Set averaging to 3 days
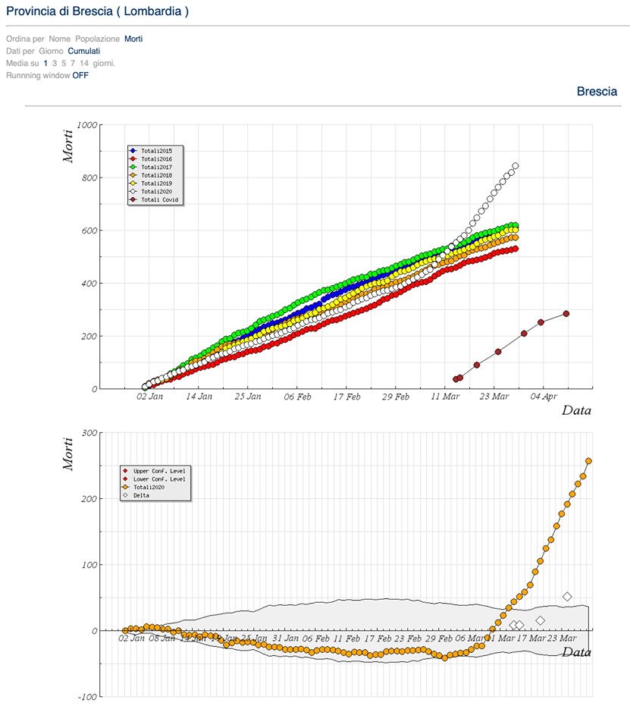Viewport: 630px width, 728px height. click(55, 63)
